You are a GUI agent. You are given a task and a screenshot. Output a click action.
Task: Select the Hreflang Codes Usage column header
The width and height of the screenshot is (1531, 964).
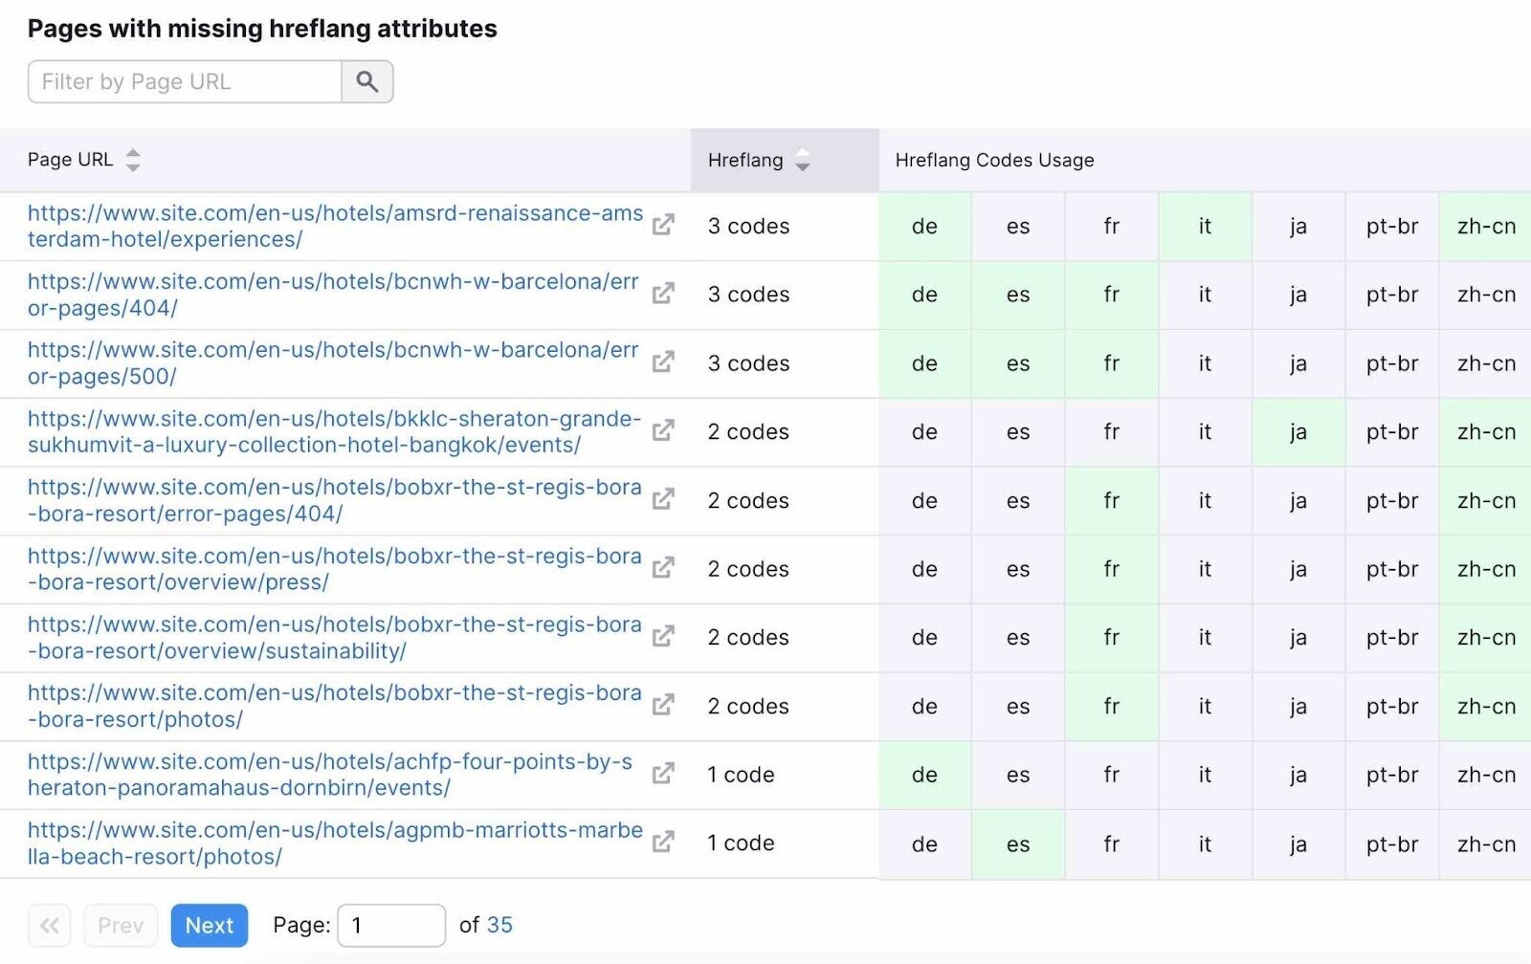(995, 160)
